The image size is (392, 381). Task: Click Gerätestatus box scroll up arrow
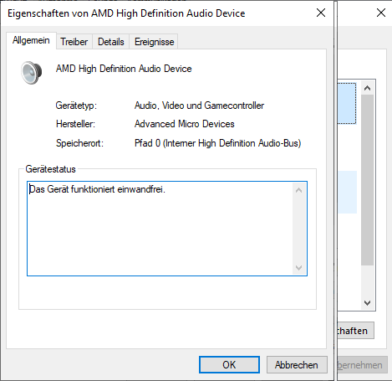coord(299,190)
